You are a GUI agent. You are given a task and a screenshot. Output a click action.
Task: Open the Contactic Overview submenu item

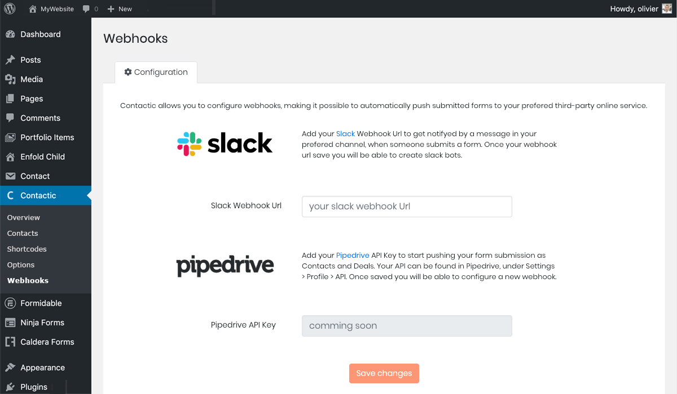(24, 218)
